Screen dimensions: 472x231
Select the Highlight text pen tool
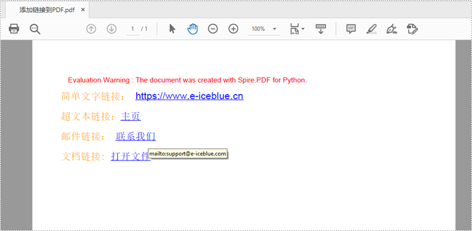click(371, 29)
